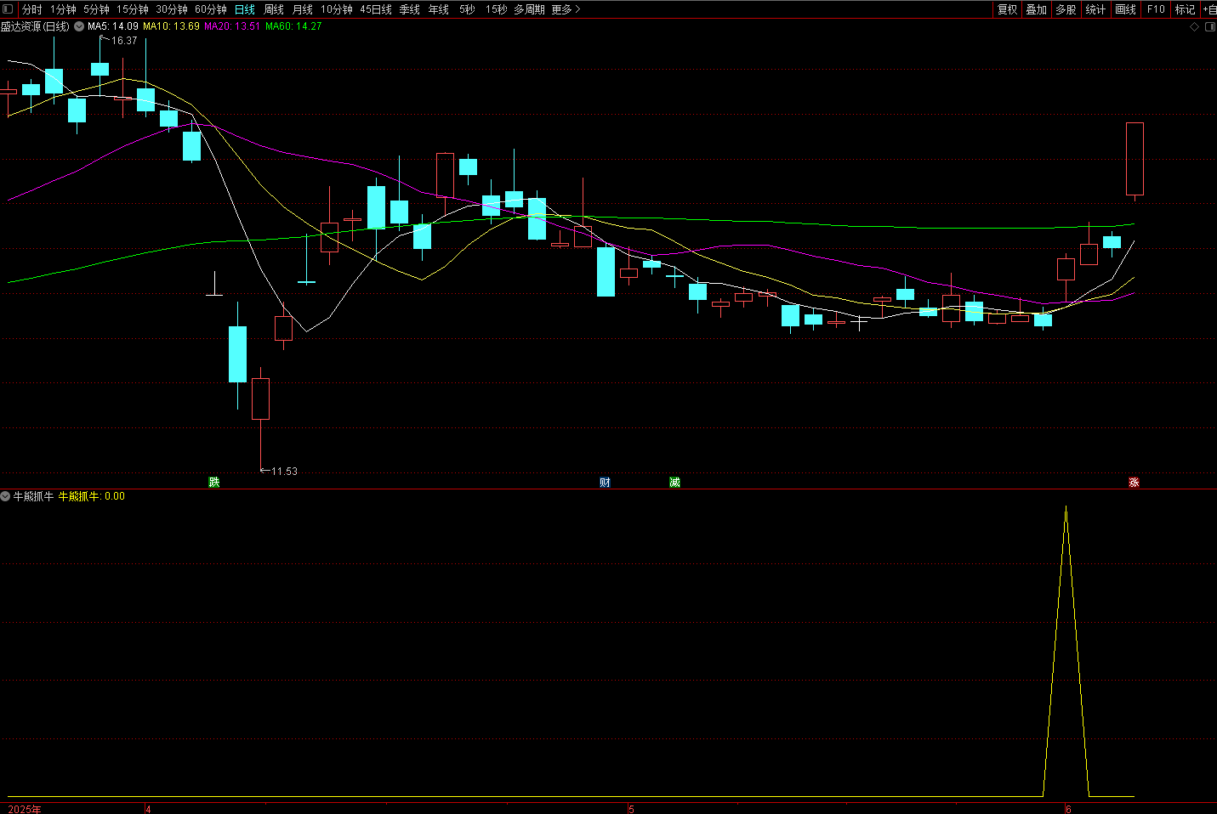This screenshot has height=814, width=1217.
Task: Click the 复权 adjustment button
Action: coord(1008,9)
